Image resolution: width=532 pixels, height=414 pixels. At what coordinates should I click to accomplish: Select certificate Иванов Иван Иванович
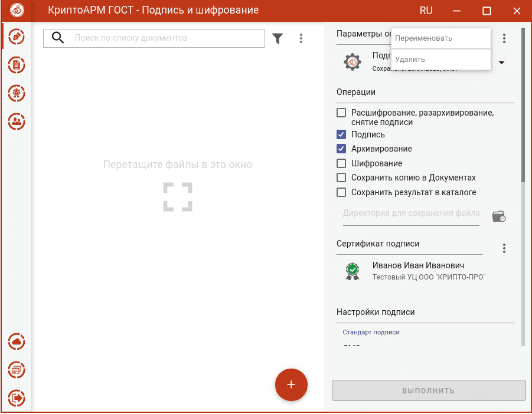click(x=419, y=265)
